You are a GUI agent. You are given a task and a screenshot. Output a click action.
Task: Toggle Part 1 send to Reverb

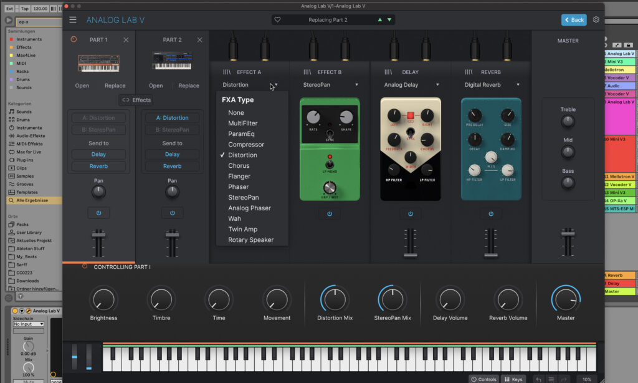point(98,167)
